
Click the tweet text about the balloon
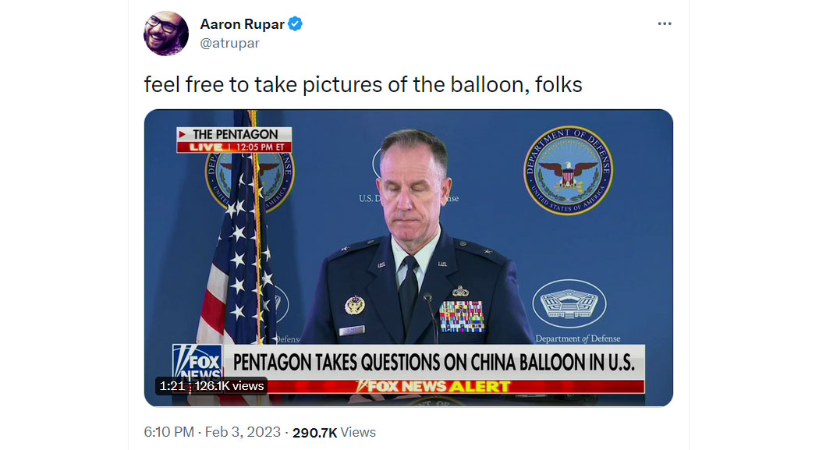pyautogui.click(x=363, y=84)
